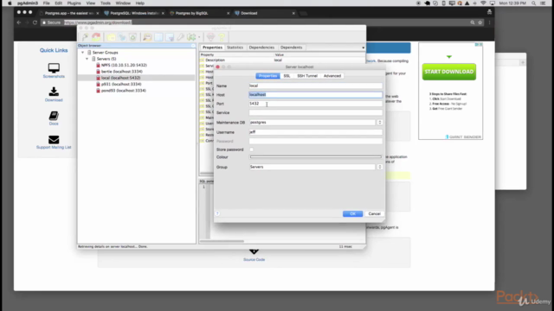Click the Spotlight search icon in menu bar

click(x=533, y=3)
